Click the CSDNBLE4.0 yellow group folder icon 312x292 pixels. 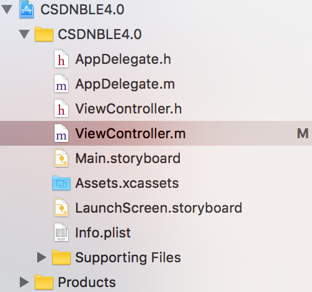coord(44,34)
